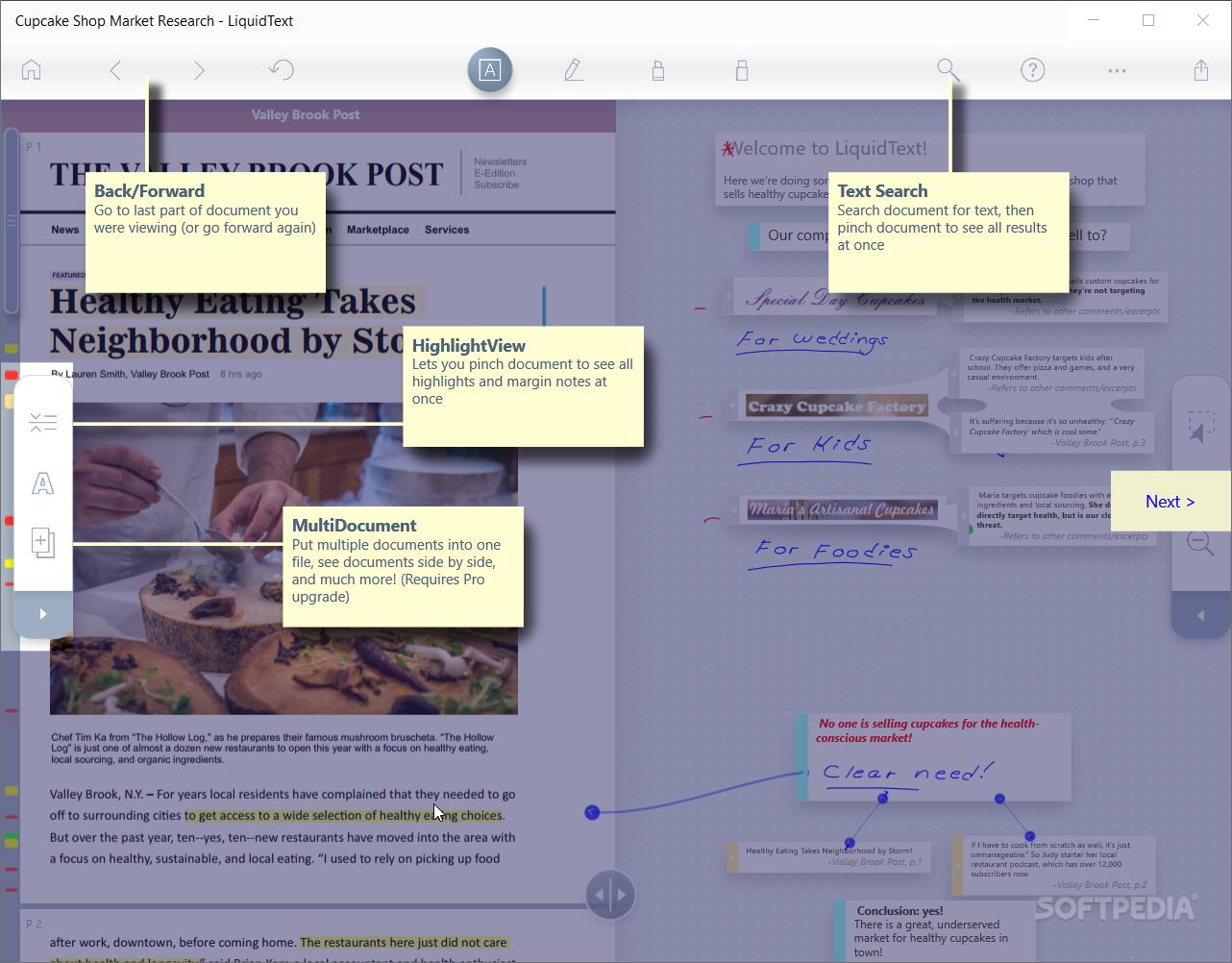
Task: Click the lasso selection icon on right panel
Action: pos(1200,427)
